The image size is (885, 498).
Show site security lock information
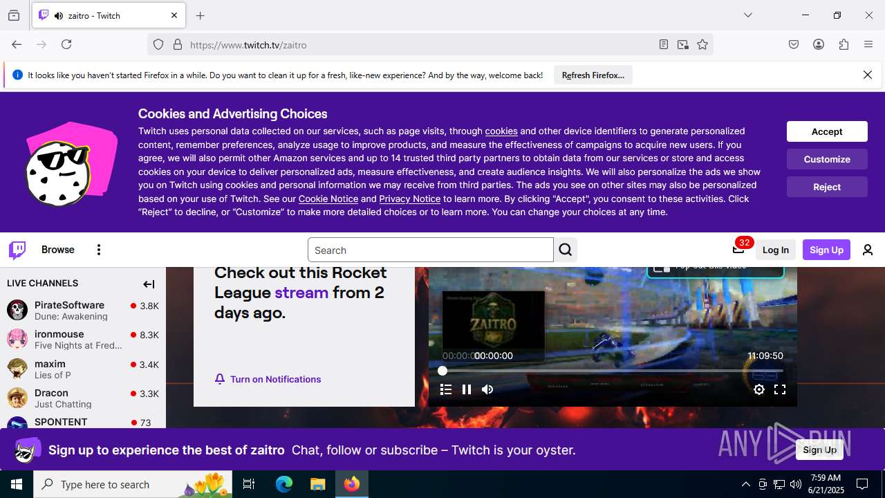click(x=178, y=44)
